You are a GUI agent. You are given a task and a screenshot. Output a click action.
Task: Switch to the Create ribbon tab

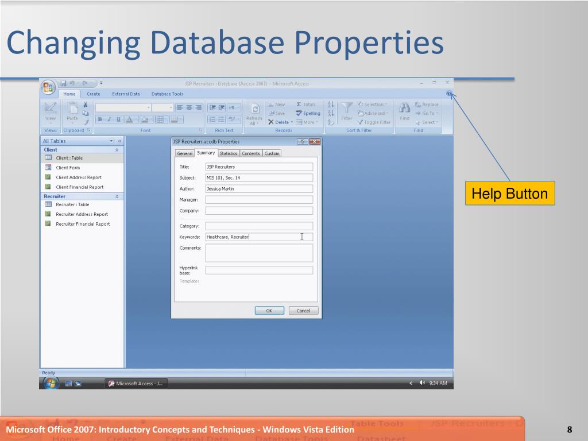point(94,94)
